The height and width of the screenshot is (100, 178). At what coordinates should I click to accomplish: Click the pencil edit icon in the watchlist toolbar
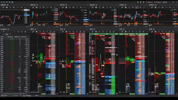click(x=3, y=34)
